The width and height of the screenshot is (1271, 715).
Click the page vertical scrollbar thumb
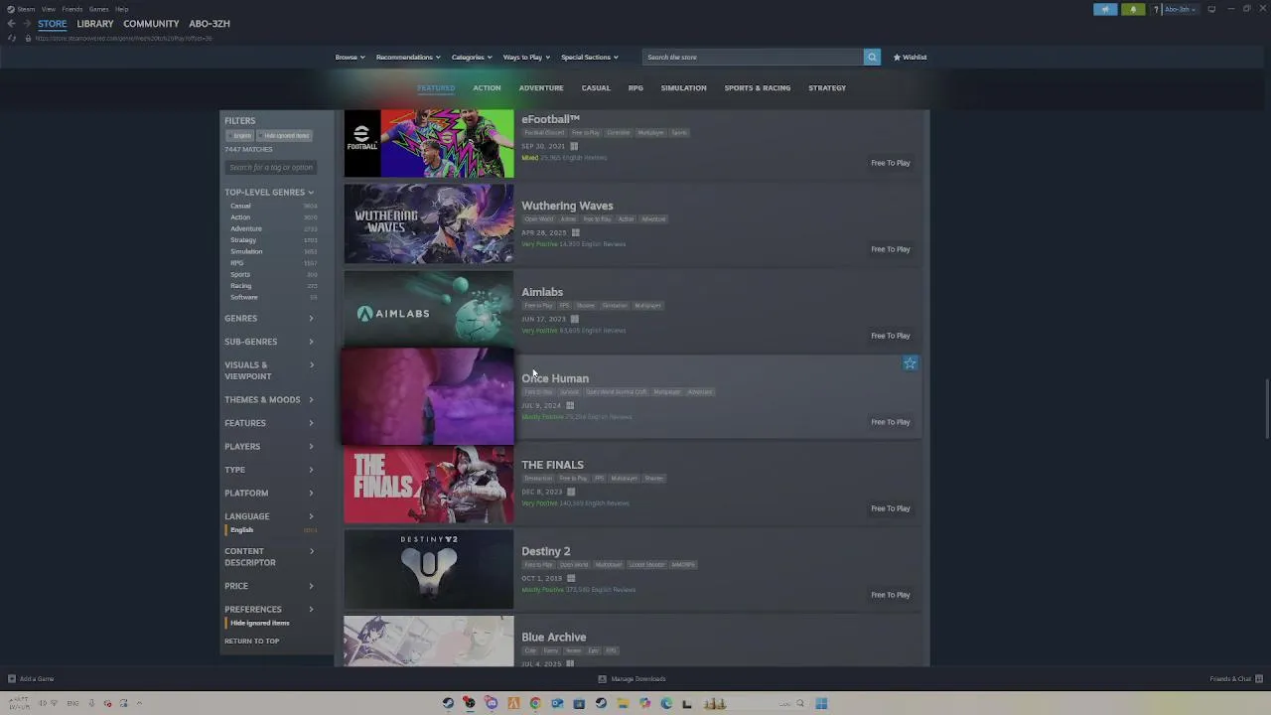(1266, 408)
